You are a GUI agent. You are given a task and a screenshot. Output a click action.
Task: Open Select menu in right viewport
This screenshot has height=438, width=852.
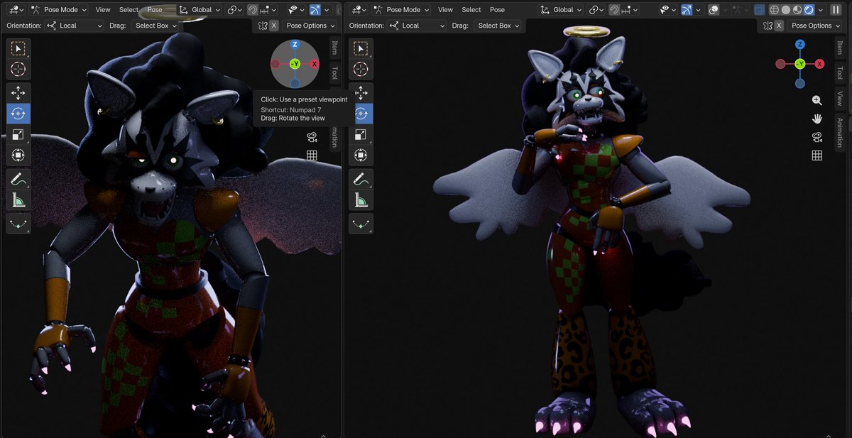[471, 10]
